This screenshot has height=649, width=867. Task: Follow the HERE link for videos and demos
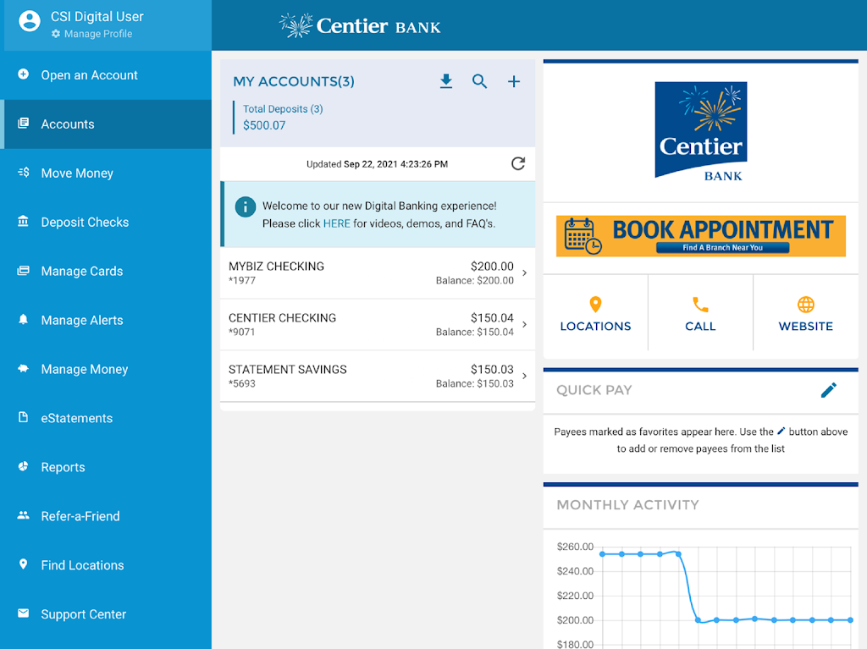tap(337, 223)
